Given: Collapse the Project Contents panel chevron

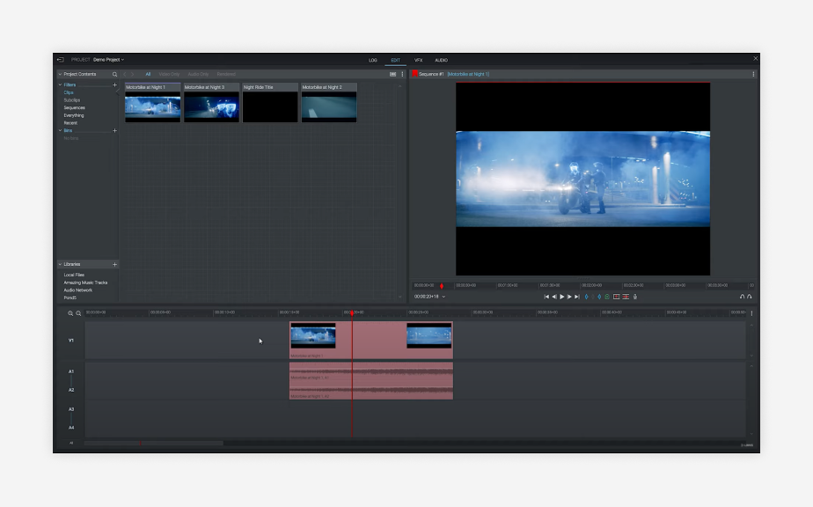Looking at the screenshot, I should (60, 74).
